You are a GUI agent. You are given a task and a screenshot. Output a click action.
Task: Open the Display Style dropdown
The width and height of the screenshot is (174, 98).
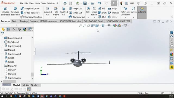(x=106, y=26)
